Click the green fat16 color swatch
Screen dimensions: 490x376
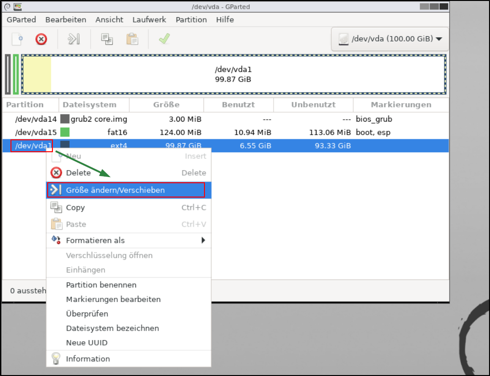(x=65, y=132)
